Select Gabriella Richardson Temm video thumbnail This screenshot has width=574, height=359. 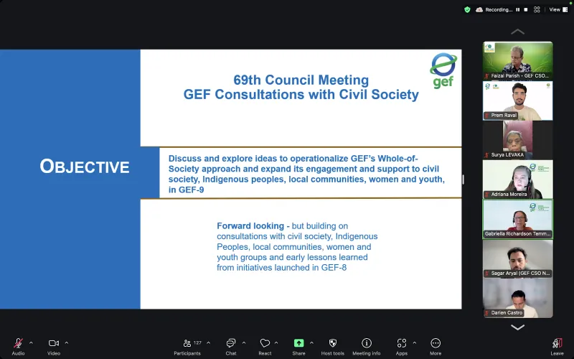[517, 219]
